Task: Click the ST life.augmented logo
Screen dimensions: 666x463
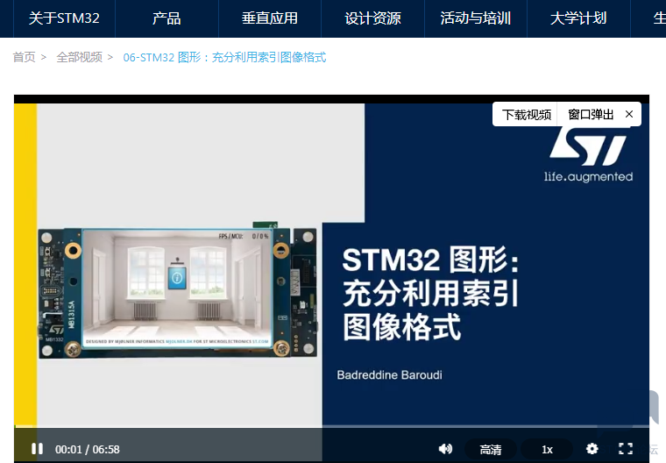Action: (x=588, y=155)
